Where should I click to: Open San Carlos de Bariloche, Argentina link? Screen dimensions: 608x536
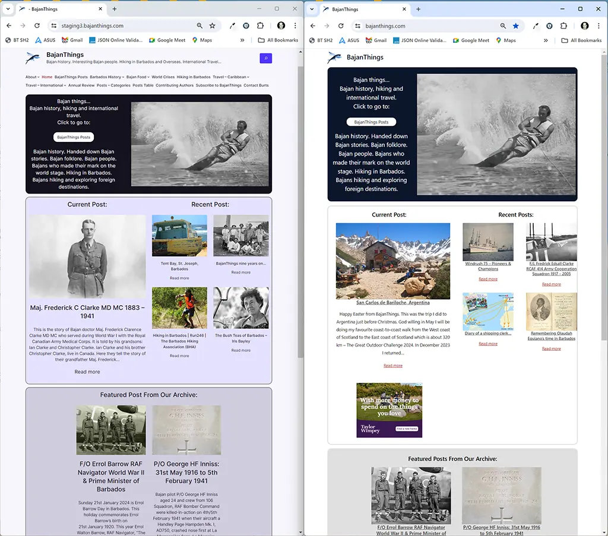[x=393, y=303]
